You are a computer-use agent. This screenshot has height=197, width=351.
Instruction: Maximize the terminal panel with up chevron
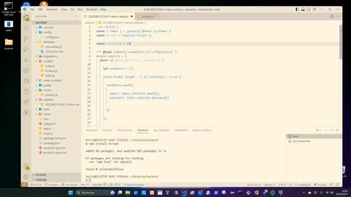(x=332, y=130)
